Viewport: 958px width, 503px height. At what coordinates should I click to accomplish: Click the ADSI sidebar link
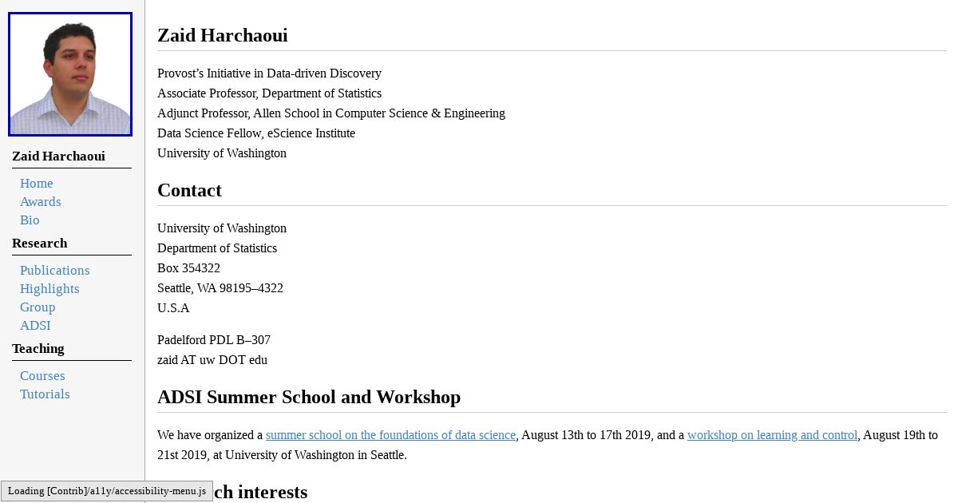coord(35,326)
